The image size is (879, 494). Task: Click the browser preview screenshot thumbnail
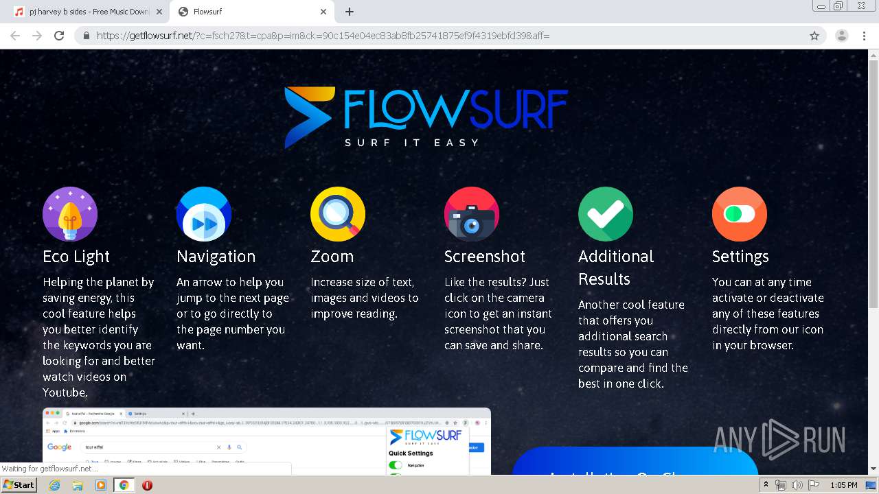tap(266, 441)
